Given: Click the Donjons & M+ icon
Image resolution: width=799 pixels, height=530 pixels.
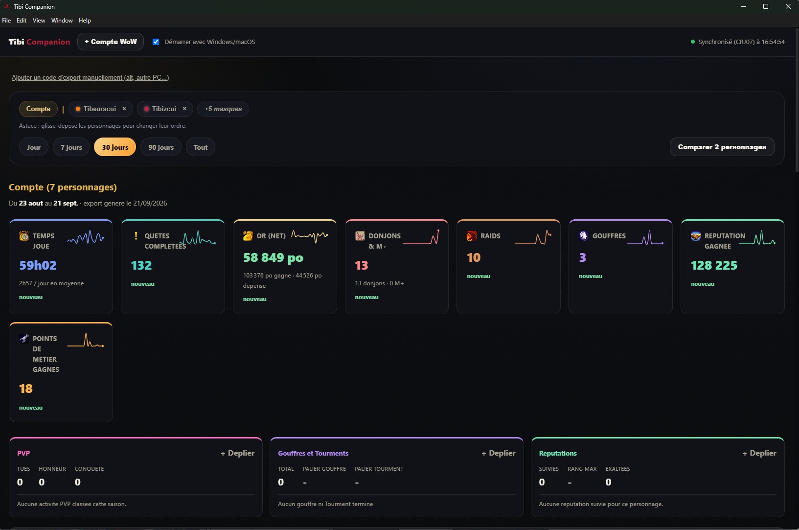Looking at the screenshot, I should point(360,236).
